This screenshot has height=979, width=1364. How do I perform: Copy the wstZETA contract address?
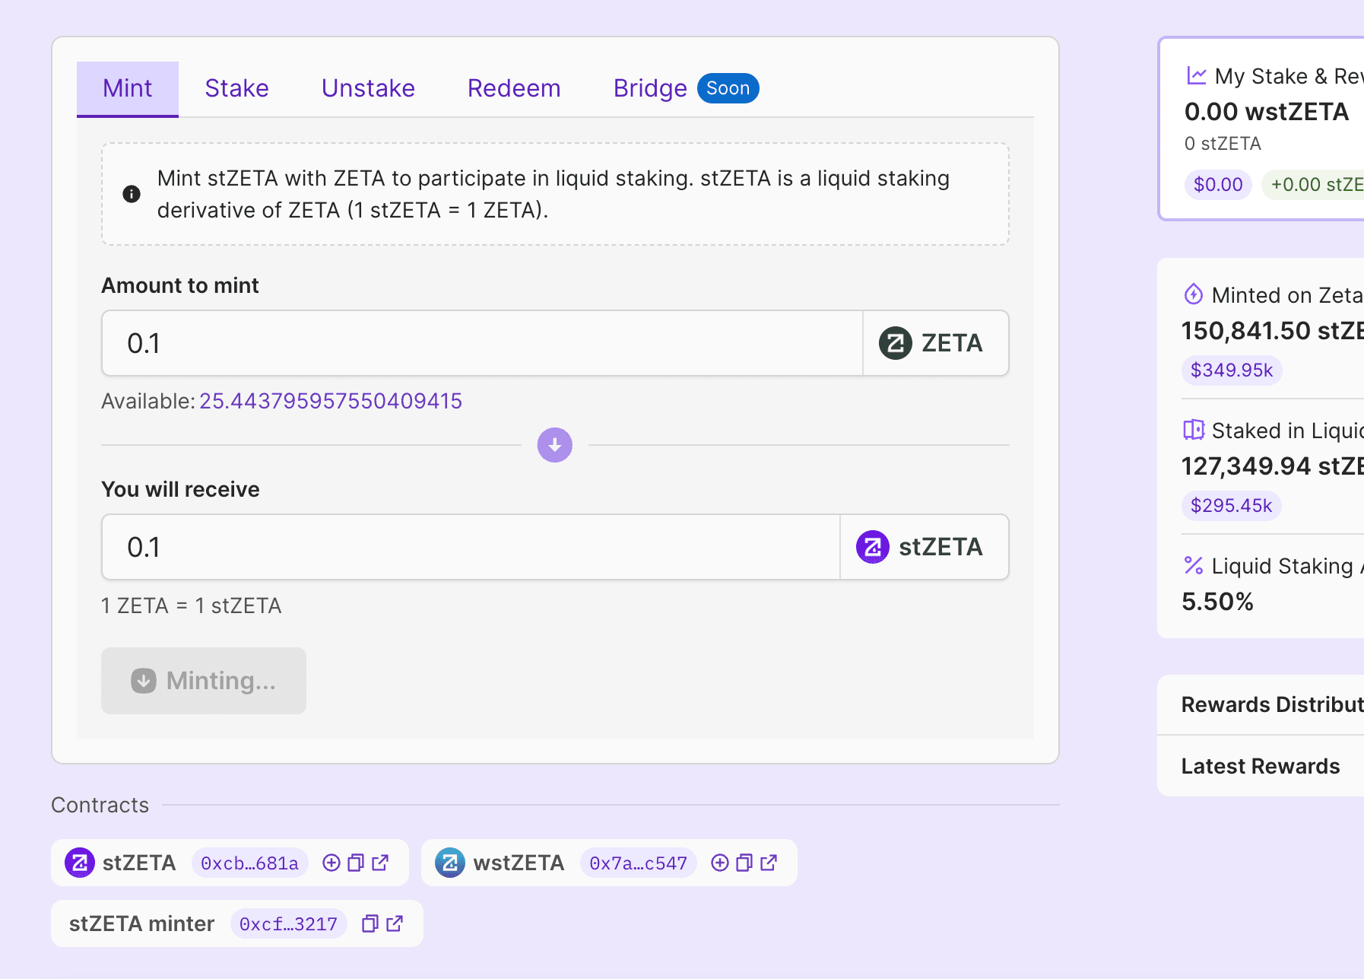point(744,863)
